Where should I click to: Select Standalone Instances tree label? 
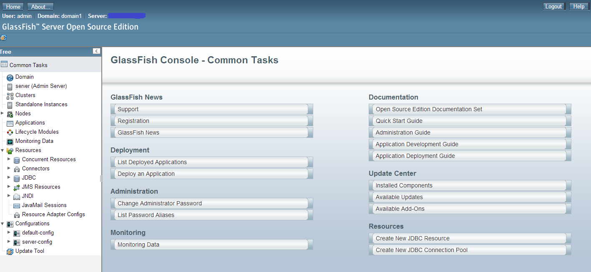pos(41,105)
